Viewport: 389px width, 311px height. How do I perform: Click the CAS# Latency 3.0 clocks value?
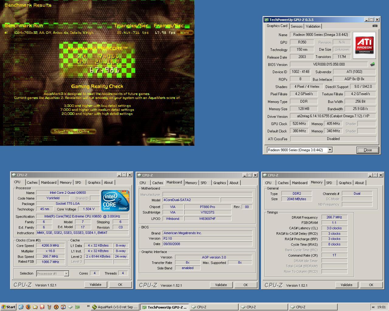coord(334,228)
